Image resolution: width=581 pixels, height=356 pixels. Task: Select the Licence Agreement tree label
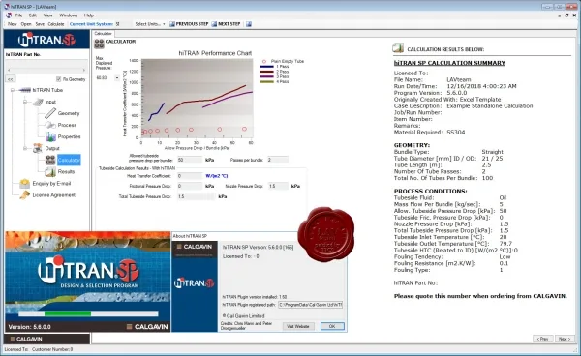pyautogui.click(x=53, y=194)
